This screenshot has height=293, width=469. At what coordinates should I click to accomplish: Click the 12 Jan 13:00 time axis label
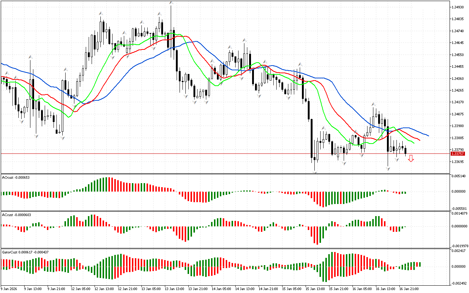point(104,289)
